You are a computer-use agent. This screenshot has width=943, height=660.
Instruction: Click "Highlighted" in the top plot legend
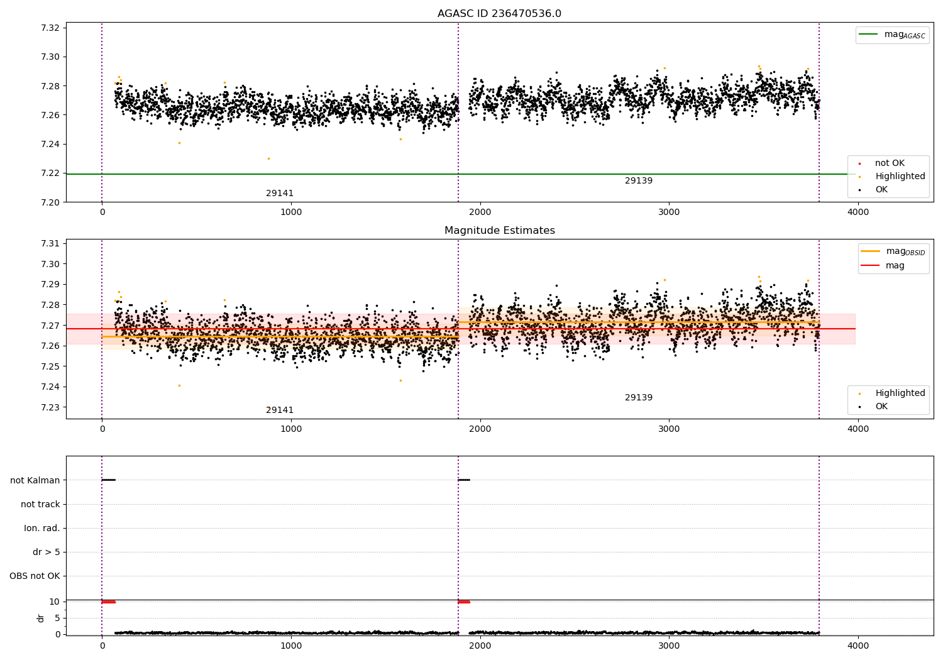[900, 177]
